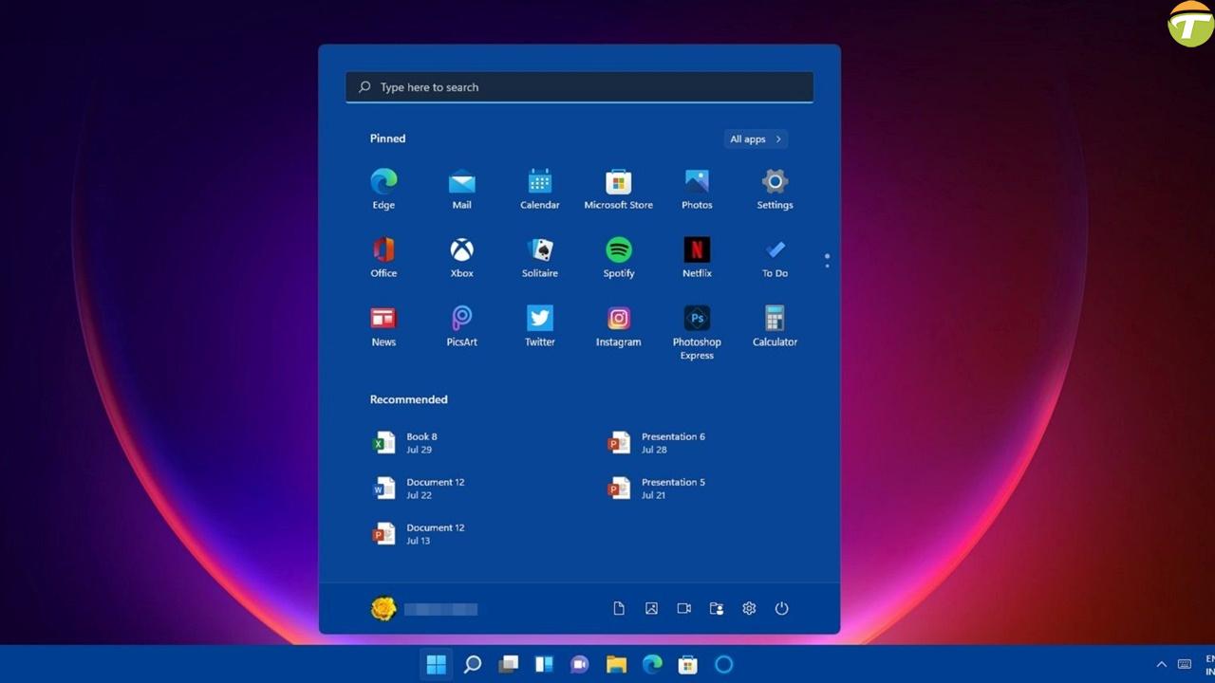Open the Pictures folder footer icon

coord(651,608)
